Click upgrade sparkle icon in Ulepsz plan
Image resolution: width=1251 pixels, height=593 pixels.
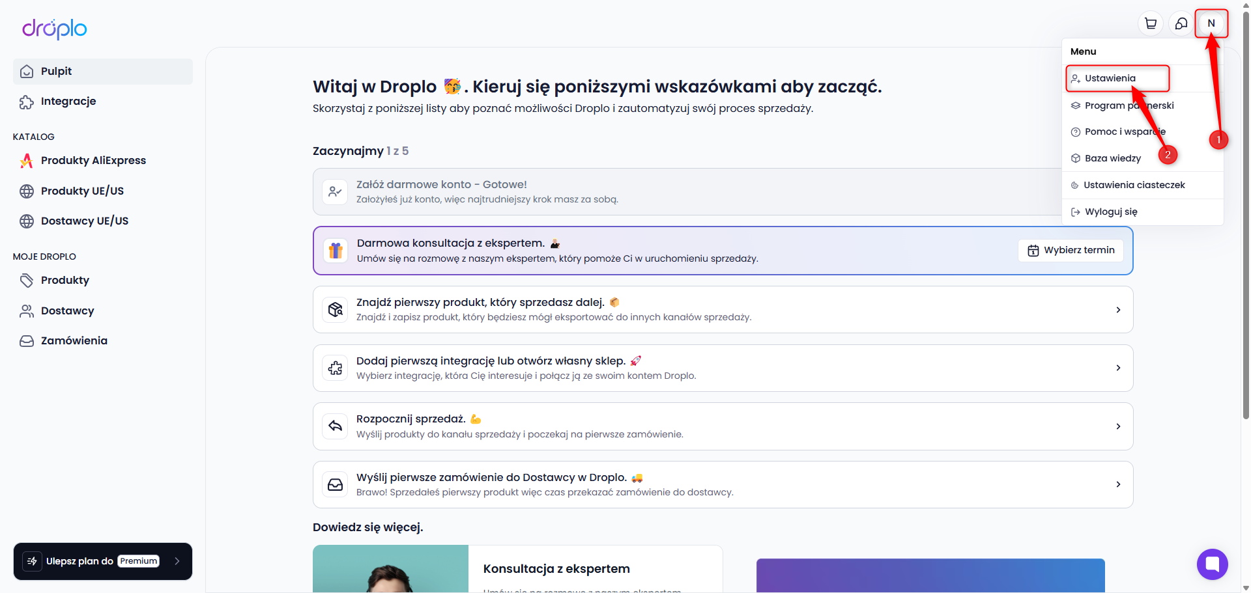(32, 561)
